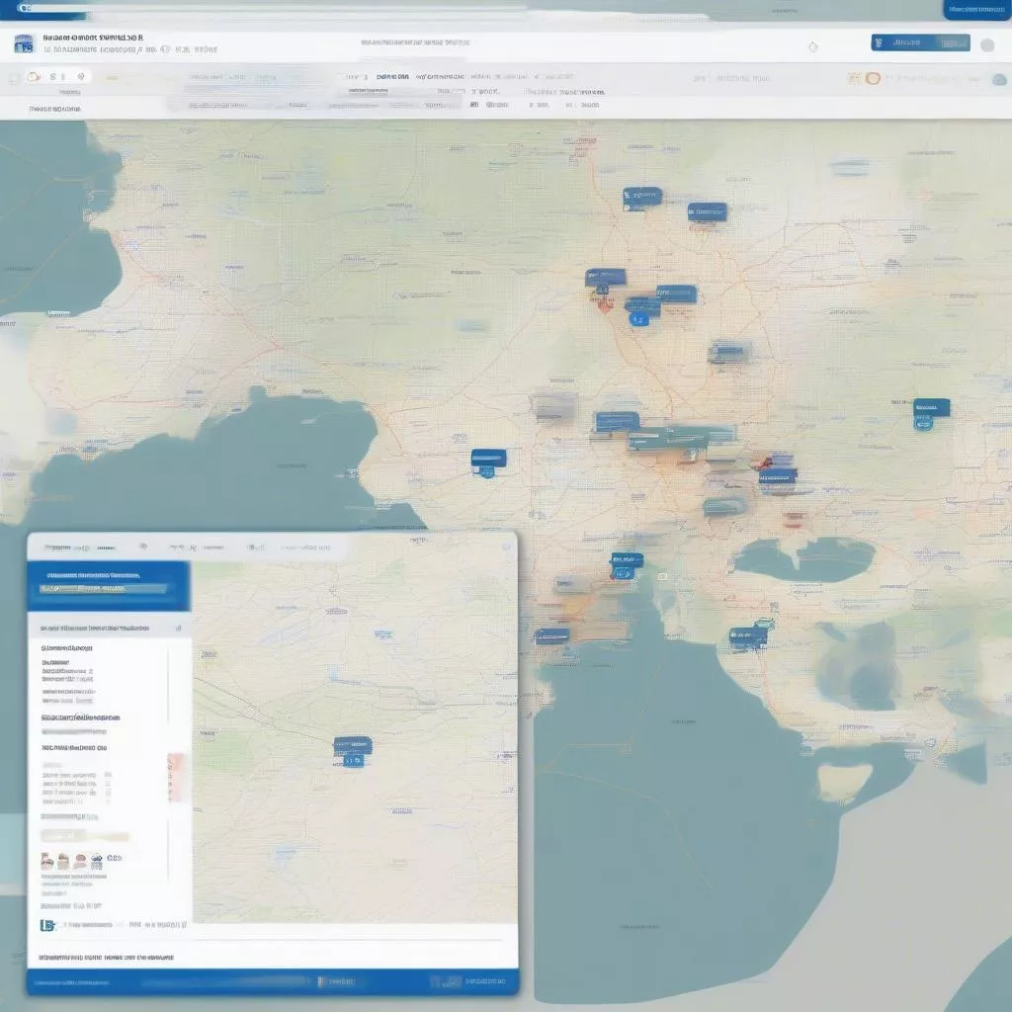
Task: Click the blue logo icon at popup sidebar bottom
Action: coord(46,925)
